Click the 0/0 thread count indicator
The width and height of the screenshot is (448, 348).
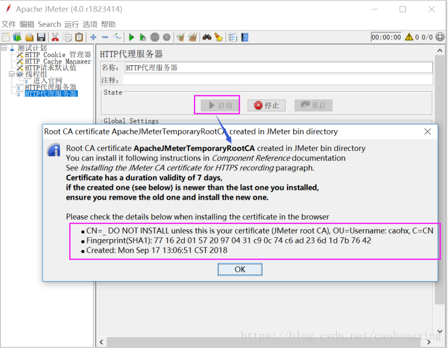click(427, 37)
